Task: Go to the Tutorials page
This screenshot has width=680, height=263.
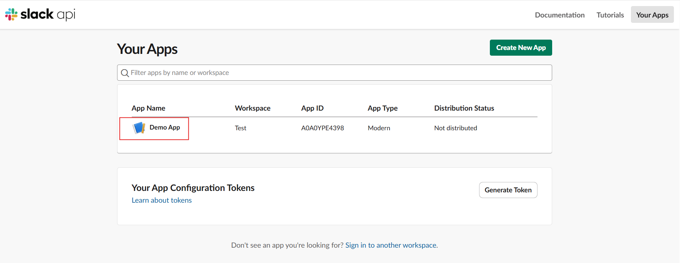Action: click(x=610, y=15)
